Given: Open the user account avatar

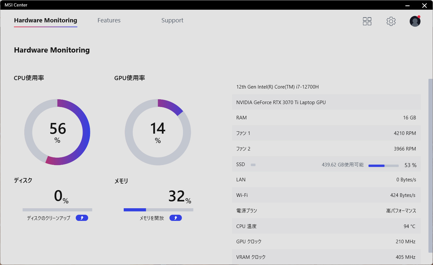Looking at the screenshot, I should 415,21.
